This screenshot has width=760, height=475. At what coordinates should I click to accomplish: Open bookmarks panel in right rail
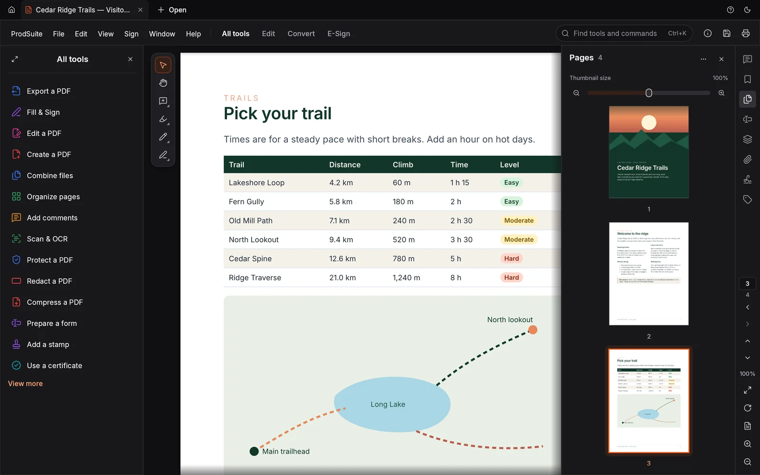click(x=748, y=79)
